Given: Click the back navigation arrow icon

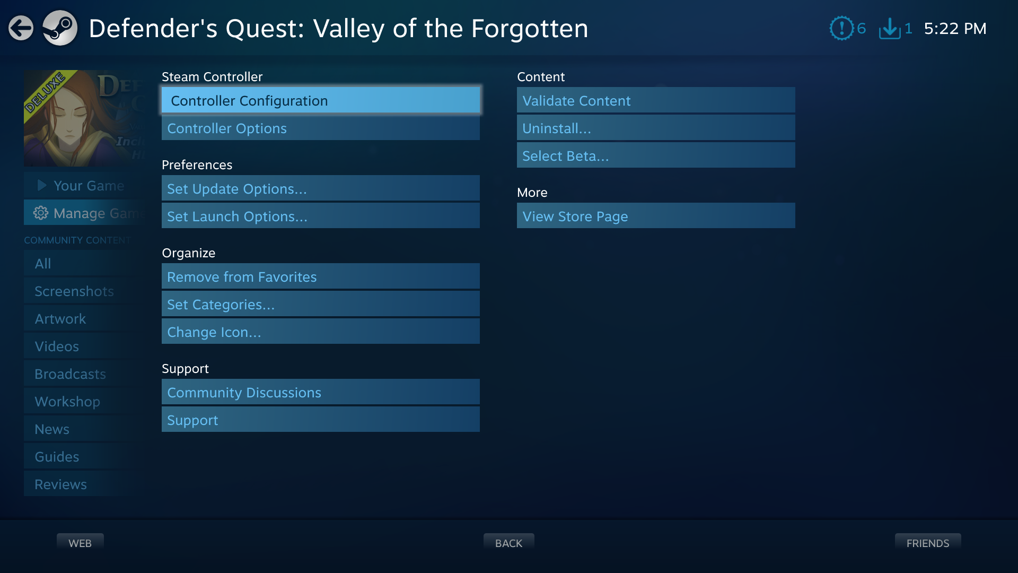Looking at the screenshot, I should click(x=21, y=28).
